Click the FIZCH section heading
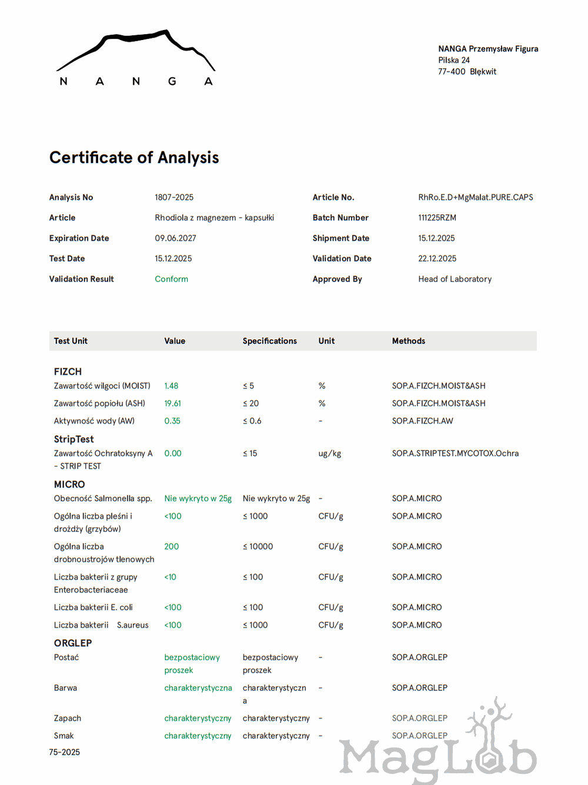The width and height of the screenshot is (588, 785). coord(68,372)
